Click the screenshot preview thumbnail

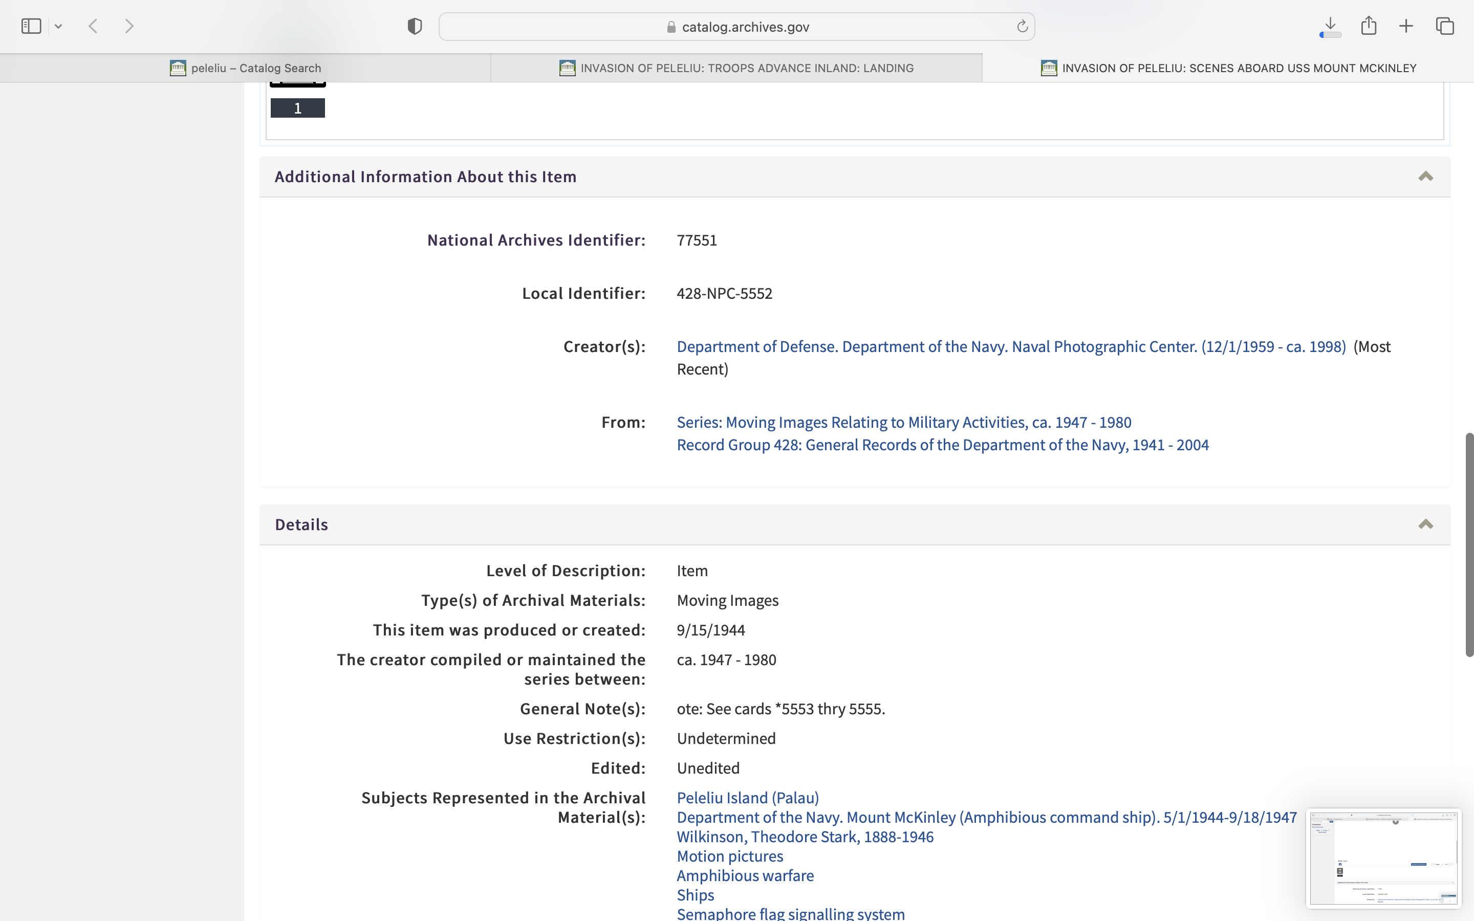(x=1383, y=858)
